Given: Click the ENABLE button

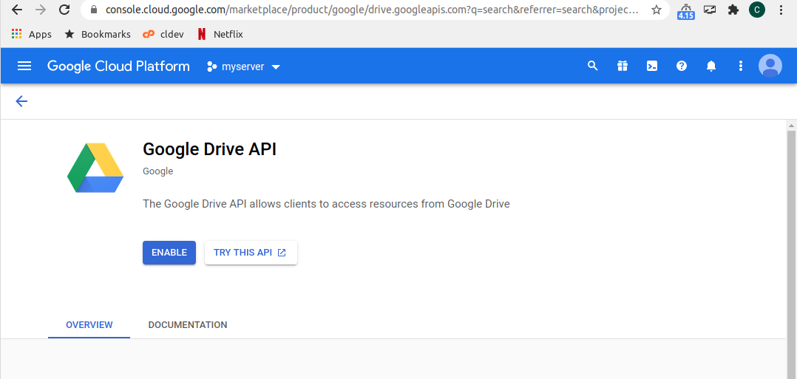Looking at the screenshot, I should coord(169,253).
